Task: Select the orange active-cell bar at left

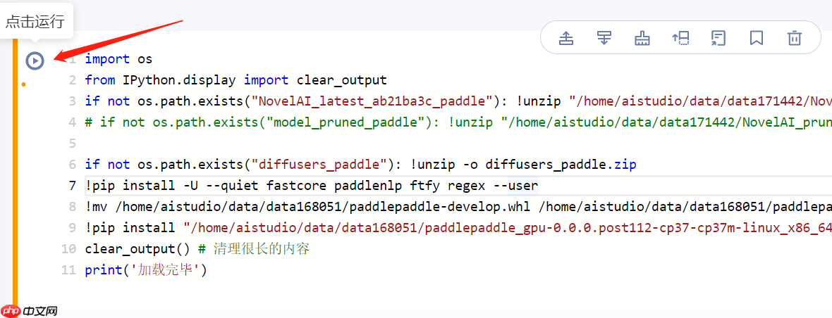Action: (x=15, y=176)
